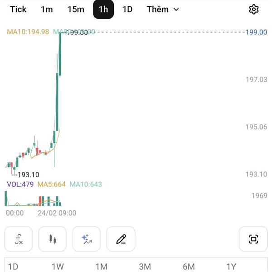Click the 199.00 current price marker
Image resolution: width=272 pixels, height=272 pixels.
click(256, 32)
